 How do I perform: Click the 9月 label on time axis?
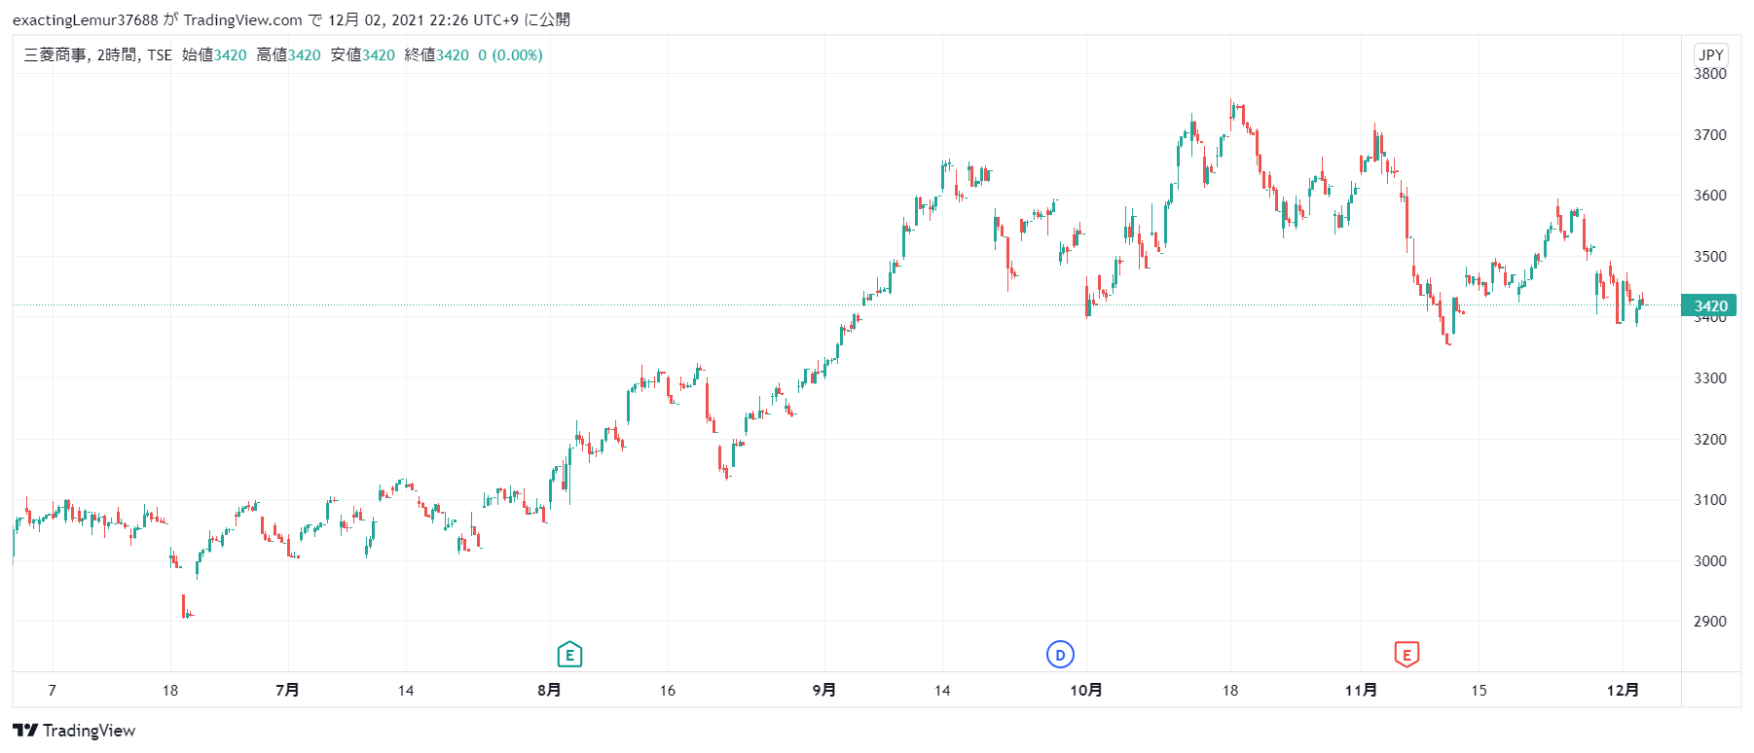click(x=824, y=690)
